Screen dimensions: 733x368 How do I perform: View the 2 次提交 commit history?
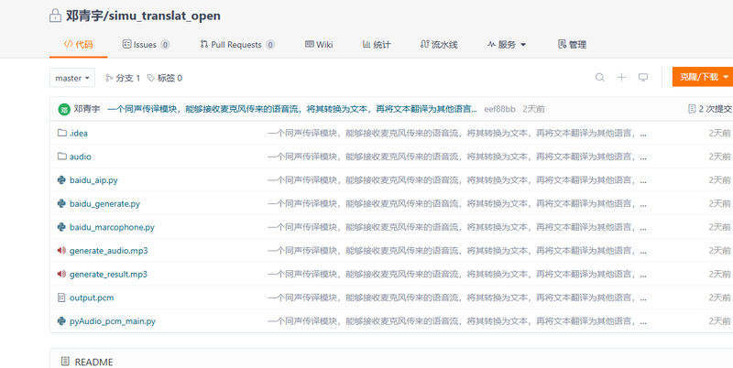(710, 109)
